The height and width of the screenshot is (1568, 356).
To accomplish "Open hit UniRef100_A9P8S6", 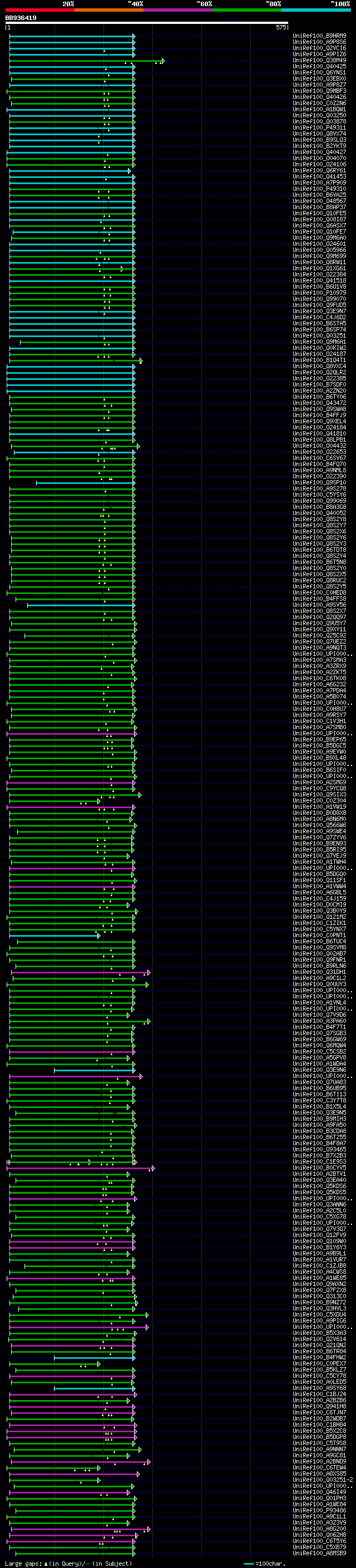I will (319, 42).
